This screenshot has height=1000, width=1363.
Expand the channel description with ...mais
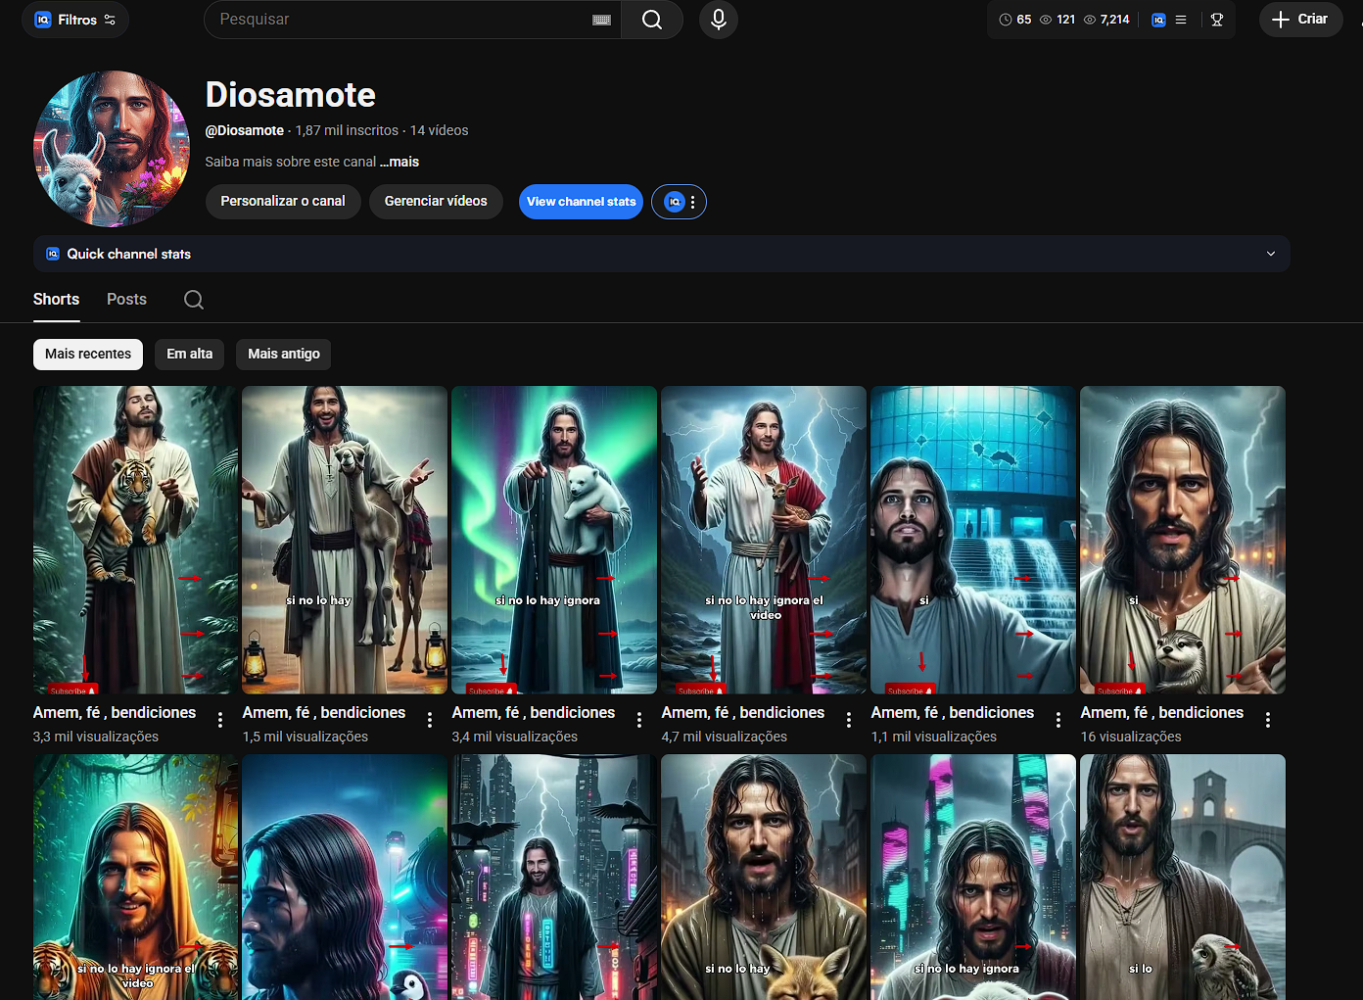click(399, 162)
